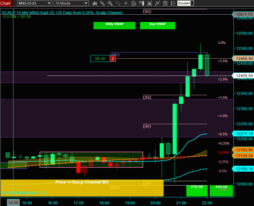Click the 12300,00 price axis label
Image resolution: width=254 pixels, height=206 pixels.
(x=244, y=108)
